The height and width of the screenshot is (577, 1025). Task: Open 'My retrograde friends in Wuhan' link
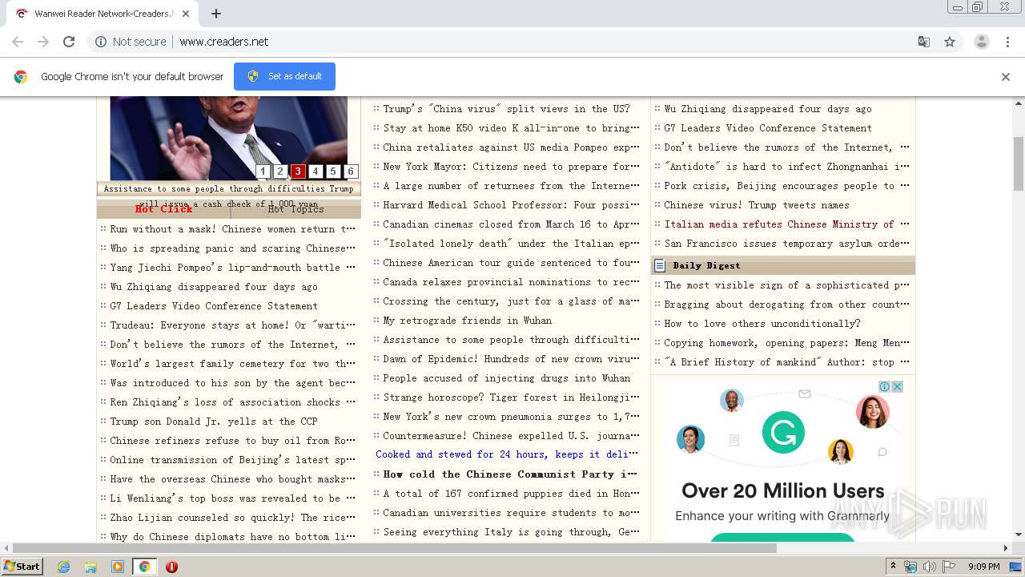pyautogui.click(x=467, y=321)
